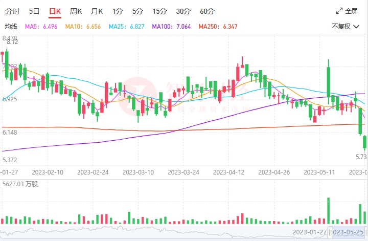The width and height of the screenshot is (368, 241).
Task: Click the MA5: 6.496 legend value
Action: coord(41,26)
